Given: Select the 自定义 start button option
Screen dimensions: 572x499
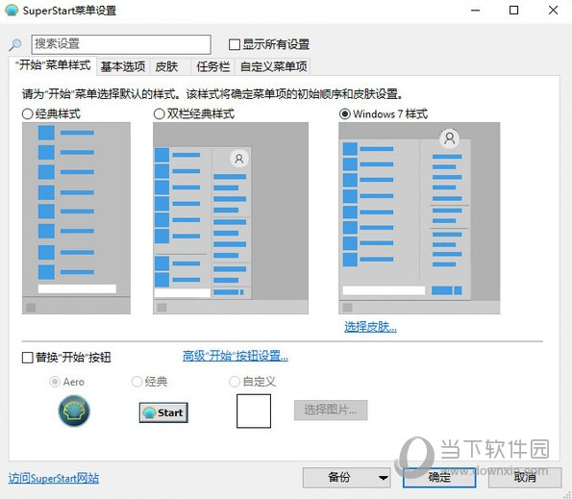Looking at the screenshot, I should [235, 382].
